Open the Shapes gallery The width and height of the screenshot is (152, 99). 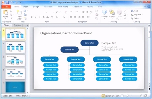[105, 14]
